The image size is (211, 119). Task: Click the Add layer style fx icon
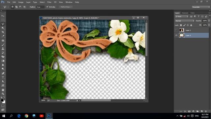click(185, 111)
